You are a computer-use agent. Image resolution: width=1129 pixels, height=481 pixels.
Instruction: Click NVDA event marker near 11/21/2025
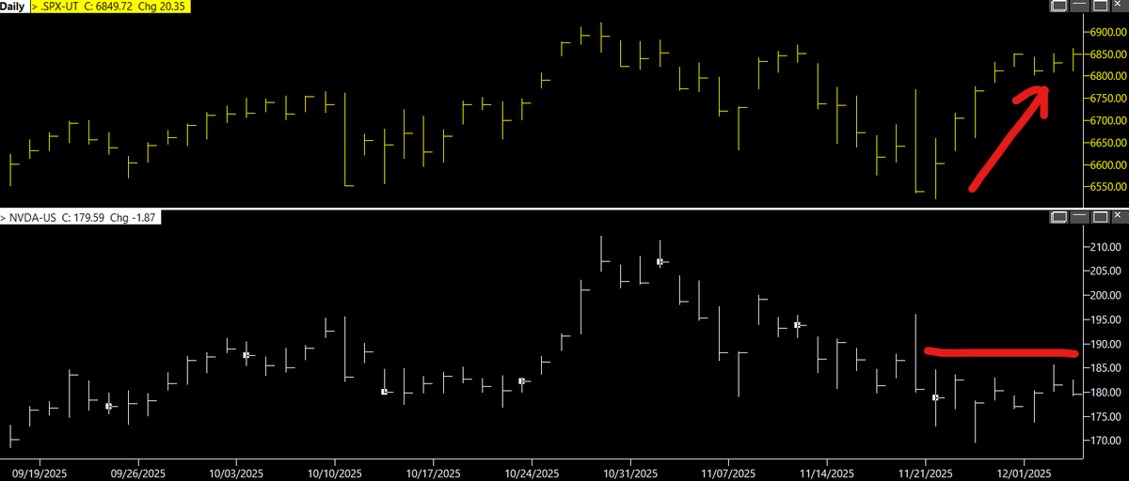pyautogui.click(x=935, y=397)
